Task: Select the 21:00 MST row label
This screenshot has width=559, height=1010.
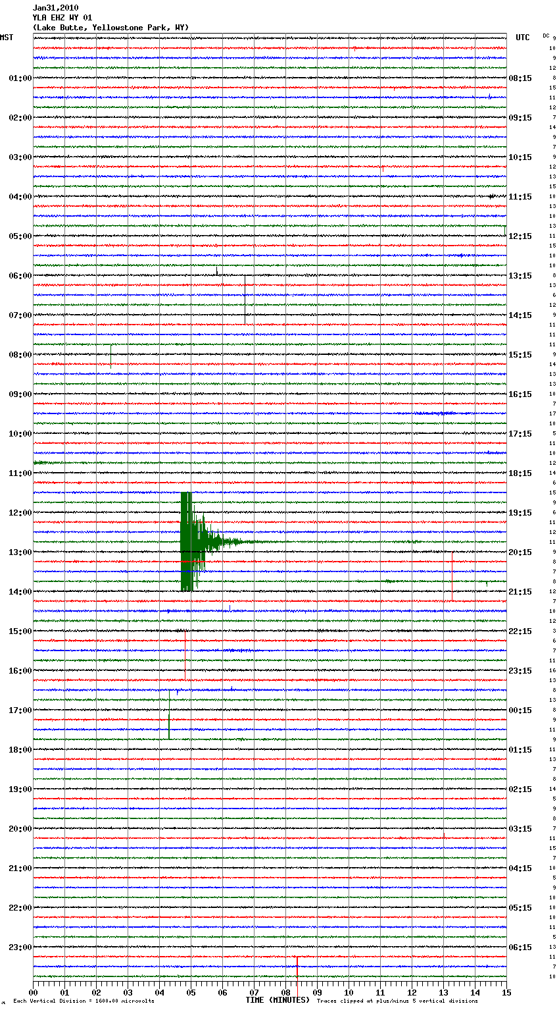Action: click(x=20, y=868)
